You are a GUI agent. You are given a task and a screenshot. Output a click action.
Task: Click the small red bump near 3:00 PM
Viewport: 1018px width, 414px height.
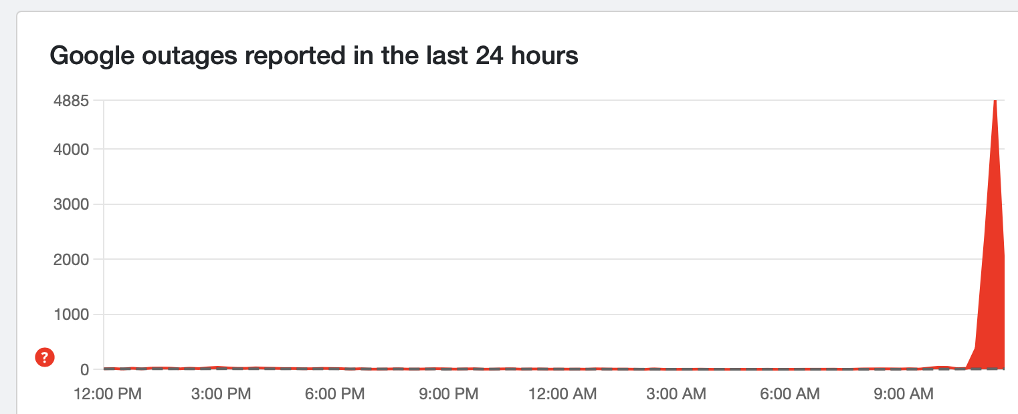(x=217, y=367)
